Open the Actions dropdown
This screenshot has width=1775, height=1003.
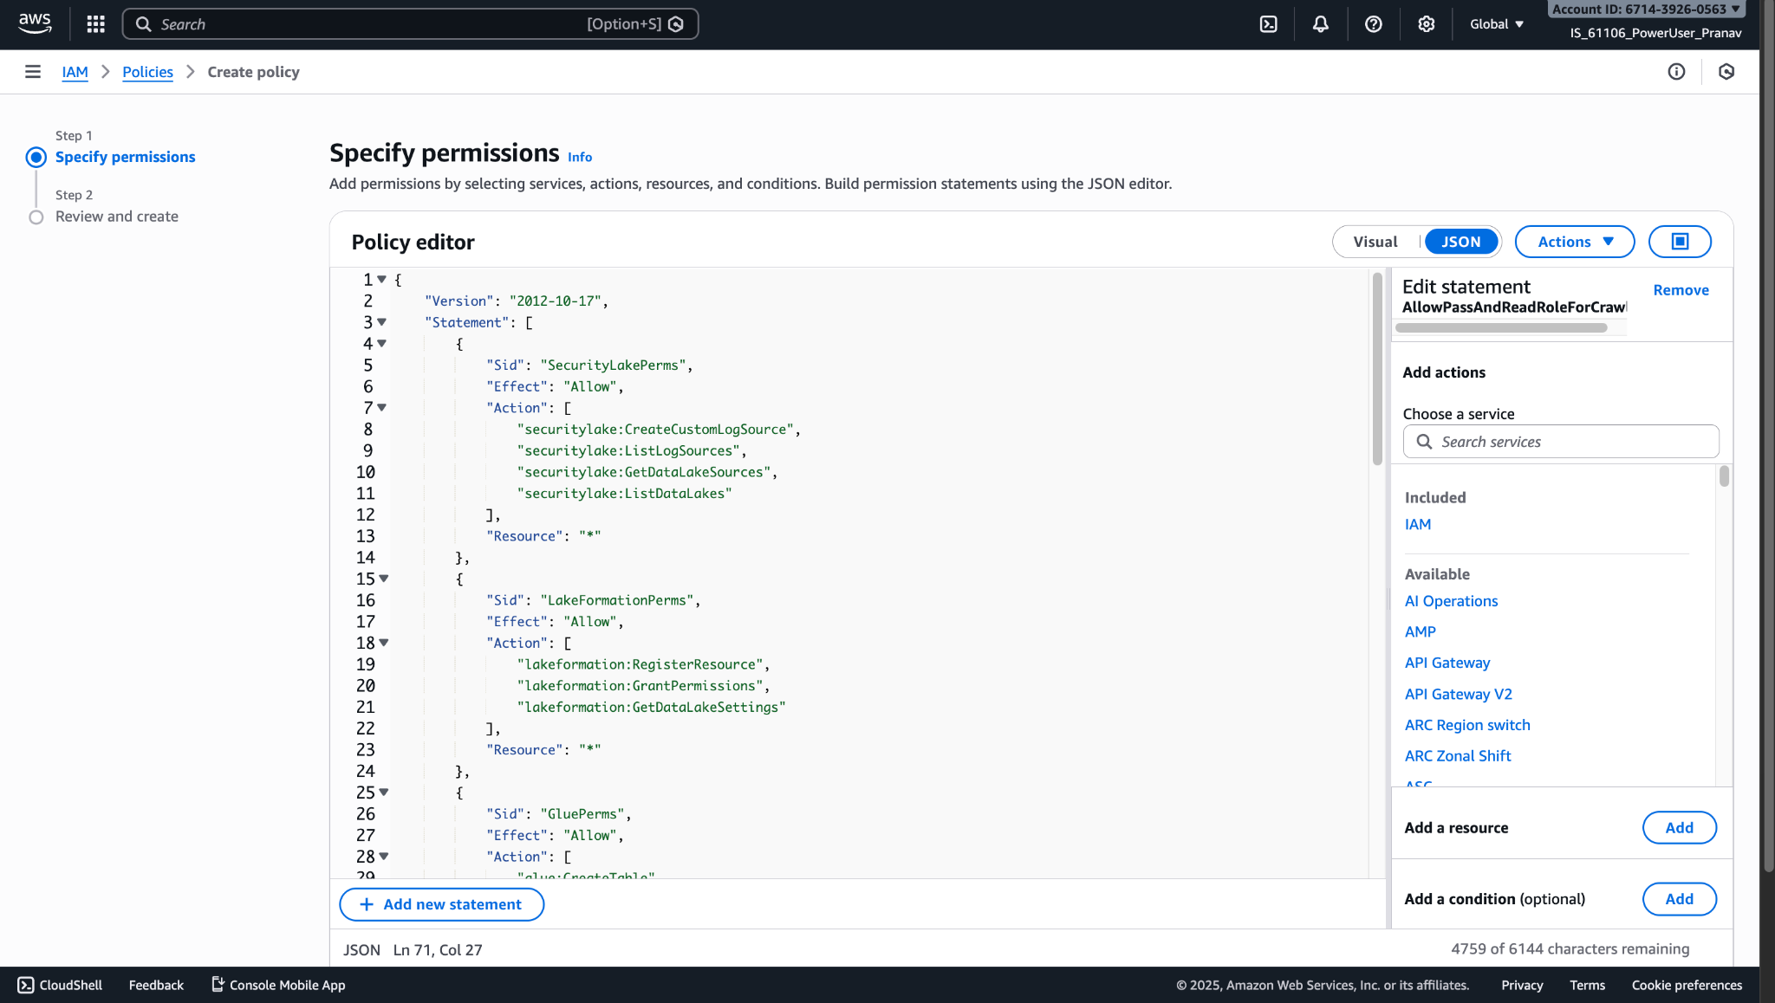coord(1575,242)
